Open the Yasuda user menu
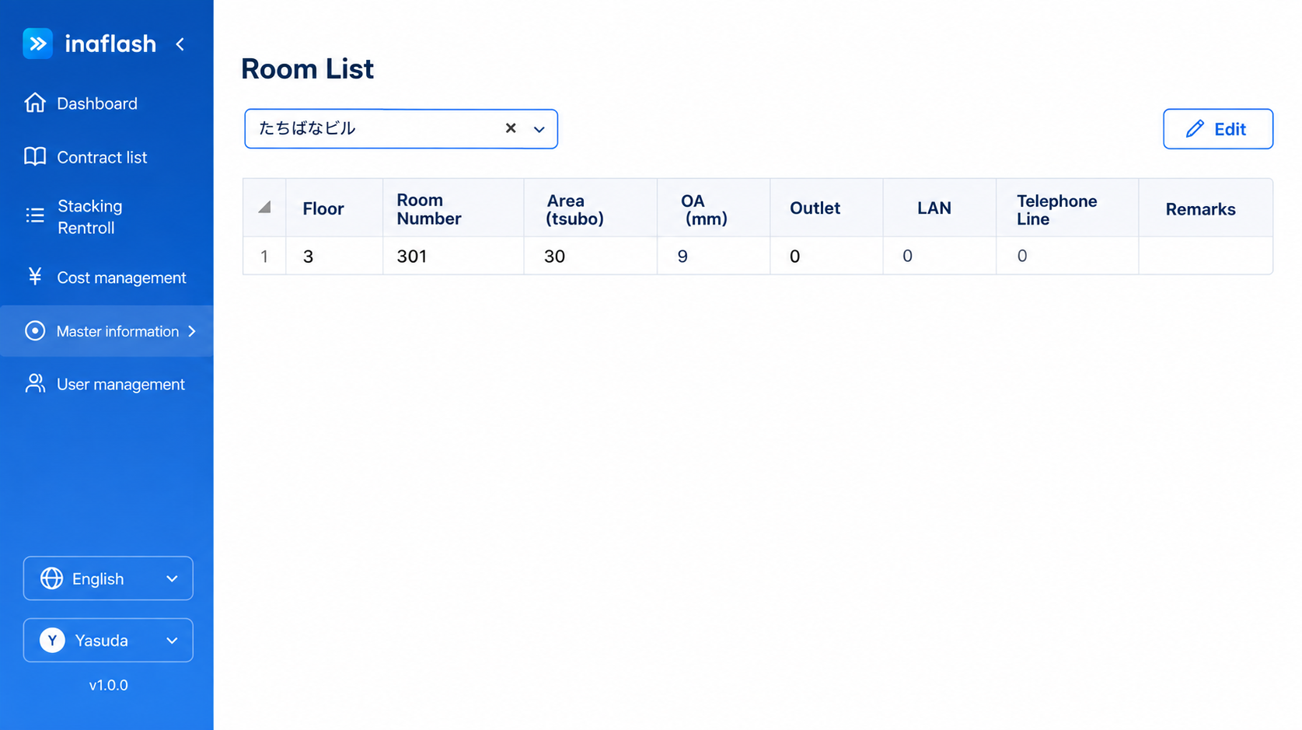The width and height of the screenshot is (1302, 730). [108, 641]
